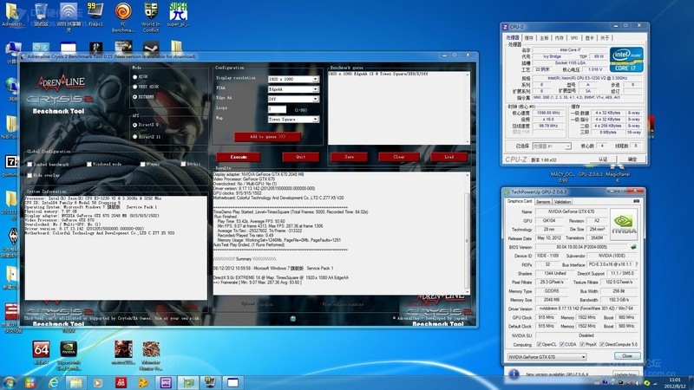
Task: Select the Graphics Card tab in GPU-Z
Action: pos(519,201)
